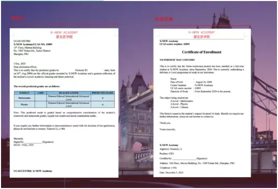
Task: Click the "Signed by" signature blank
Action: pyautogui.click(x=34, y=142)
